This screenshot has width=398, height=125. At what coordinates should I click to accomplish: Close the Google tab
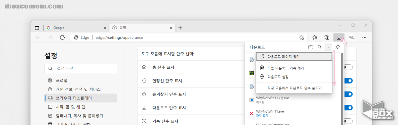(x=105, y=28)
